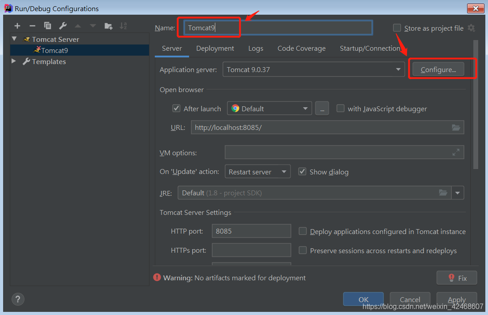
Task: Focus the URL input field
Action: pyautogui.click(x=327, y=127)
